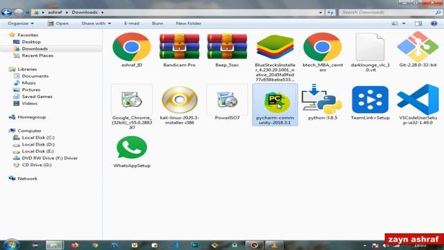The height and width of the screenshot is (250, 444).
Task: Open CD Drive (G:)
Action: tap(37, 165)
